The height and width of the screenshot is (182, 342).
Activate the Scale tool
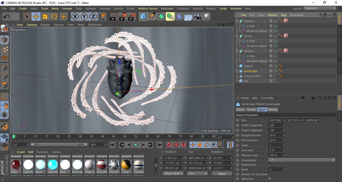click(45, 17)
